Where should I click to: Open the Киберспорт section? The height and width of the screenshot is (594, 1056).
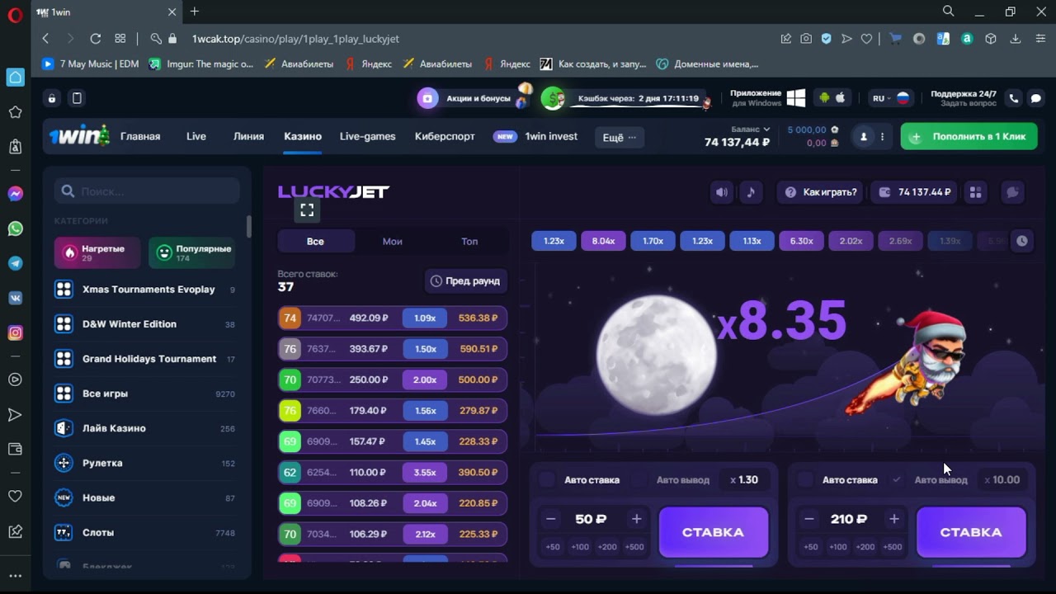point(445,136)
